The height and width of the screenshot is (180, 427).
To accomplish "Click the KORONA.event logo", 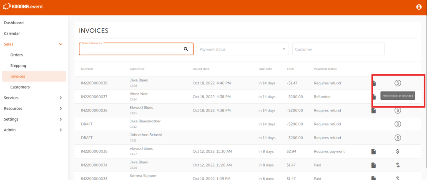I will (23, 6).
